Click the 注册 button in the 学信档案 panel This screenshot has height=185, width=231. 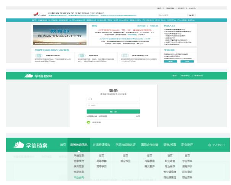click(187, 62)
